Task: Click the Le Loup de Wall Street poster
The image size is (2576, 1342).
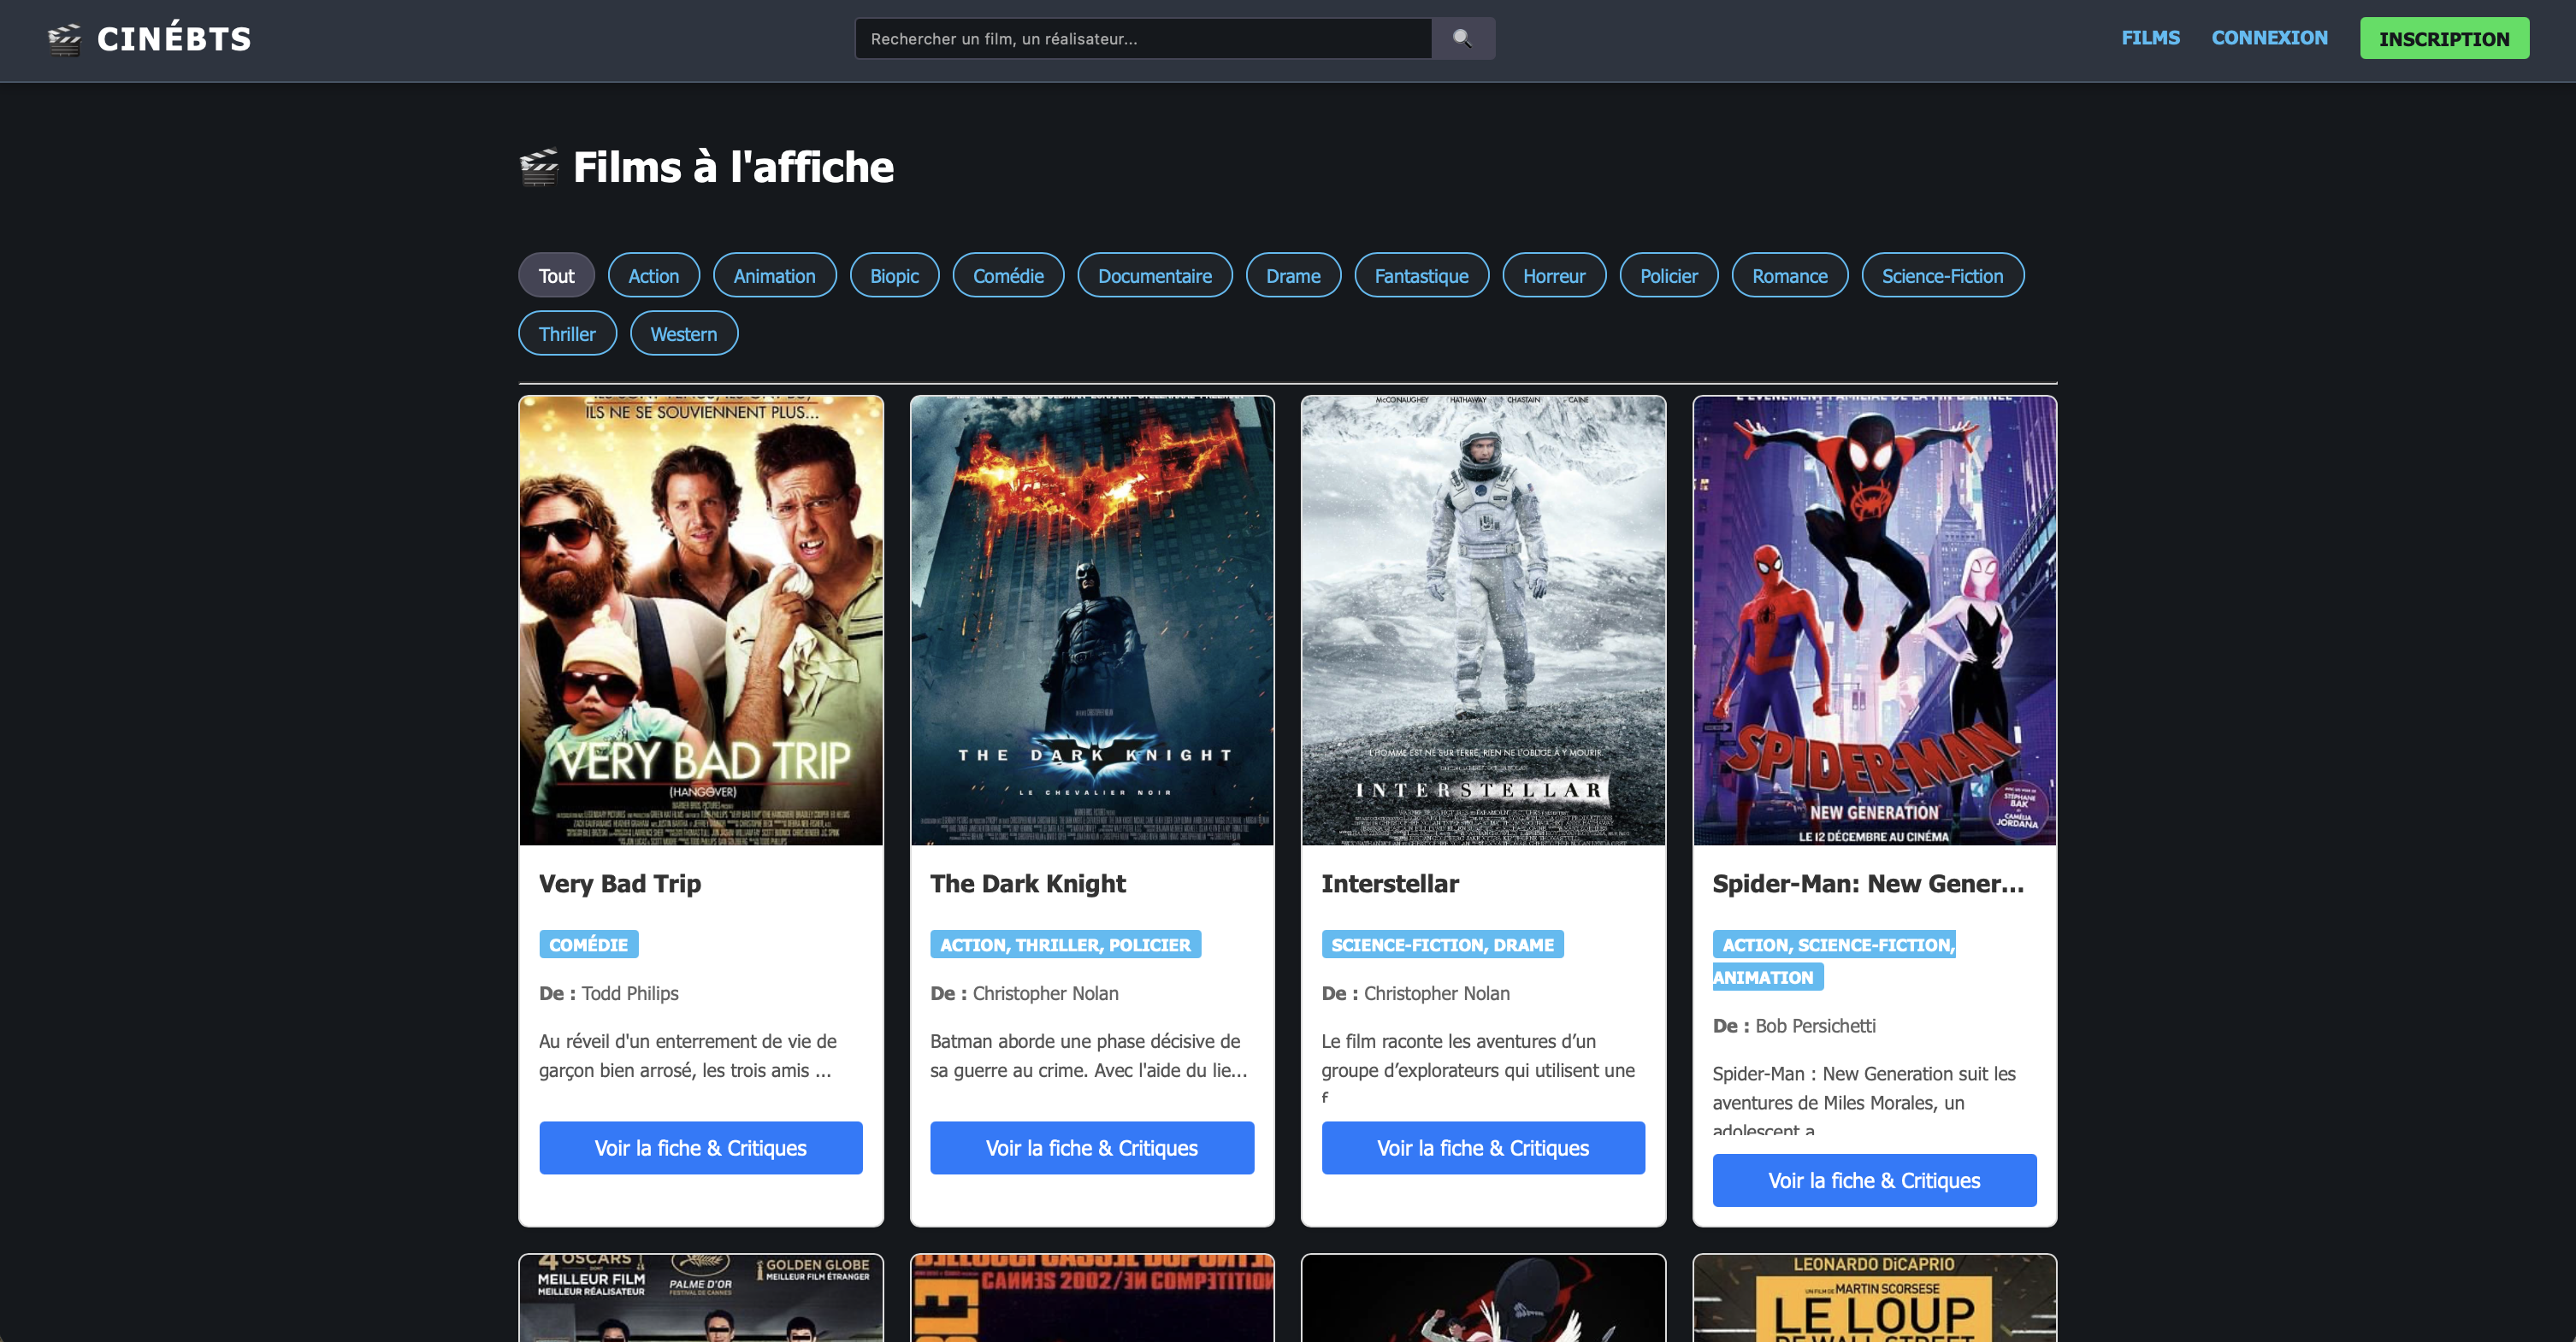Action: [1874, 1298]
